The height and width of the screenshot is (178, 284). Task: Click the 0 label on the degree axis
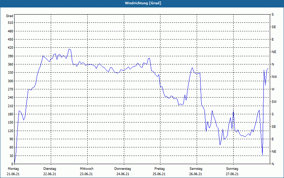12,164
